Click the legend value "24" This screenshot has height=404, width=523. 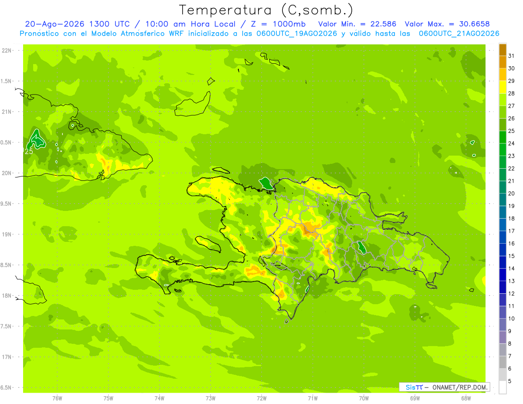(512, 143)
